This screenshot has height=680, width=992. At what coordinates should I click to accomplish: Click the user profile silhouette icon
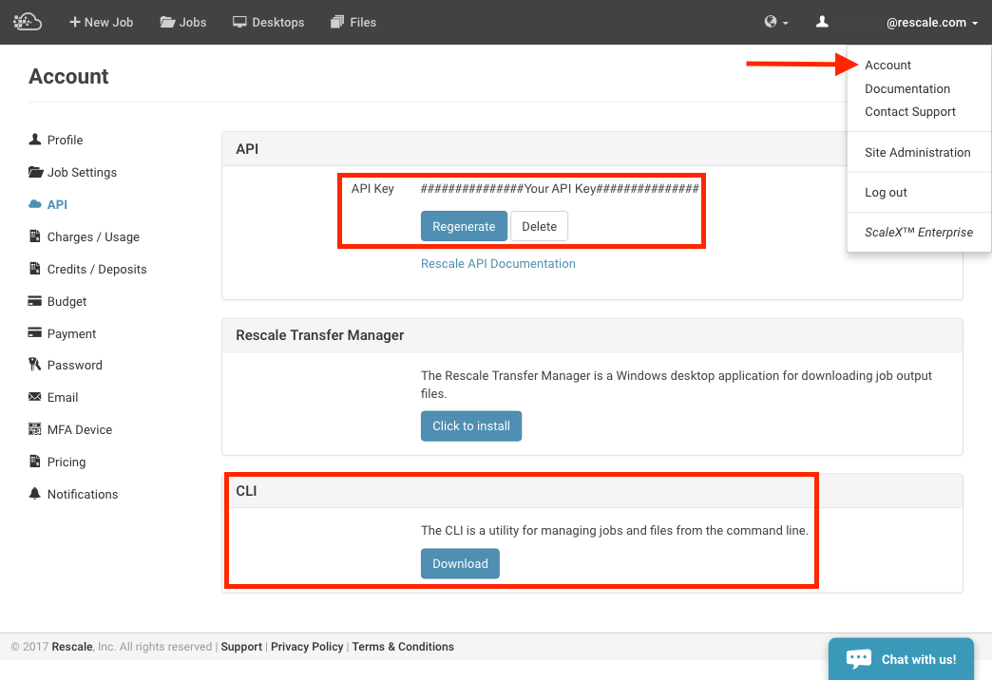tap(822, 22)
